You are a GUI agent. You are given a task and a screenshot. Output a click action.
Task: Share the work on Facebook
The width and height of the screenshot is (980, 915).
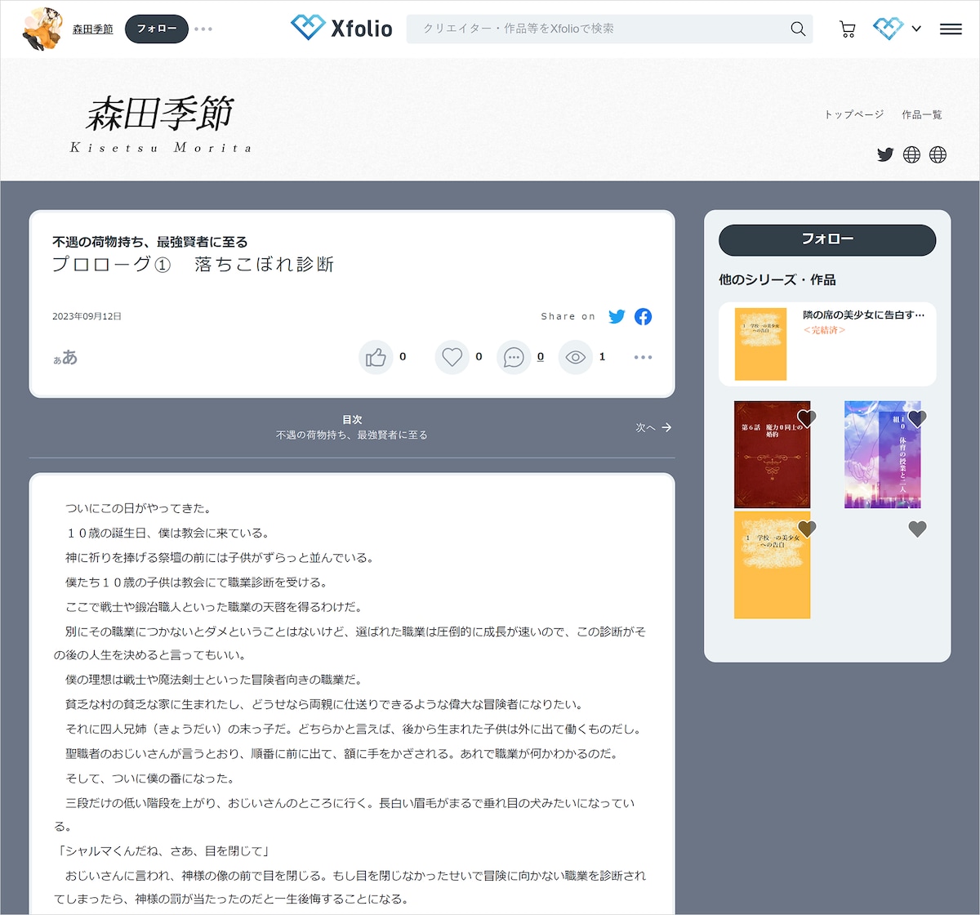tap(644, 316)
